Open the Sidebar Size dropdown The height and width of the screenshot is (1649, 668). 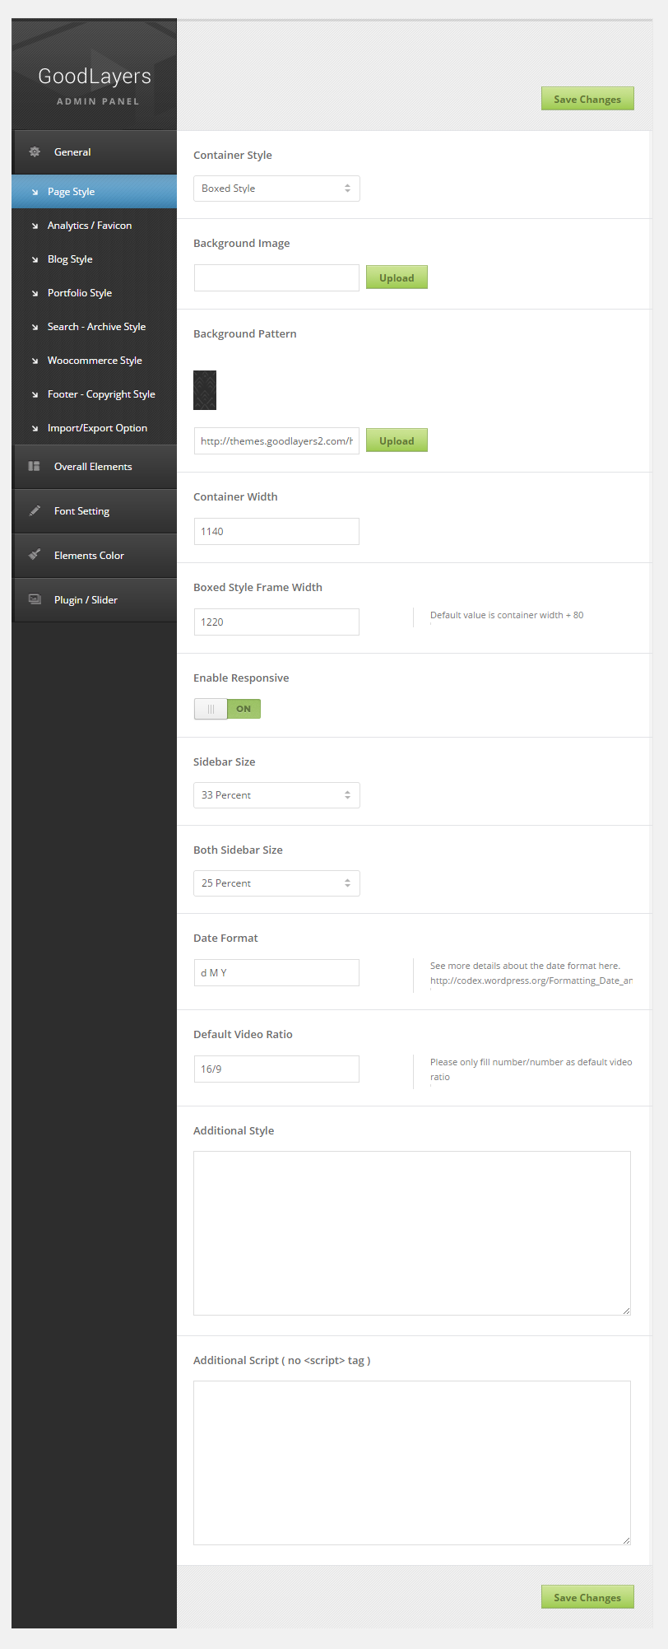pyautogui.click(x=276, y=795)
